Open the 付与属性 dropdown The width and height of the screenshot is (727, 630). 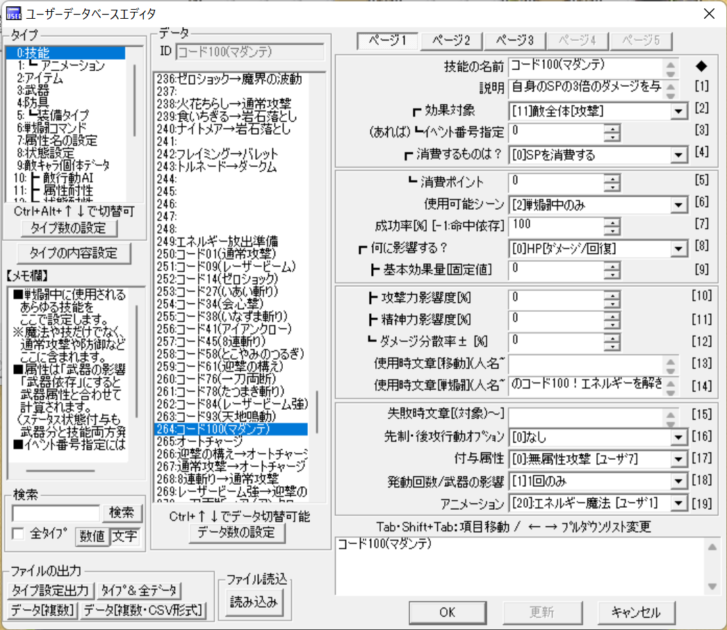pyautogui.click(x=679, y=459)
